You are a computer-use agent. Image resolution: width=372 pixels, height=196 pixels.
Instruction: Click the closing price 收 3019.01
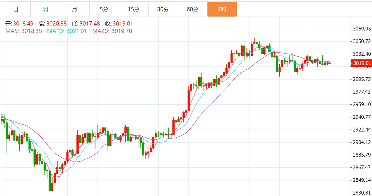click(119, 24)
